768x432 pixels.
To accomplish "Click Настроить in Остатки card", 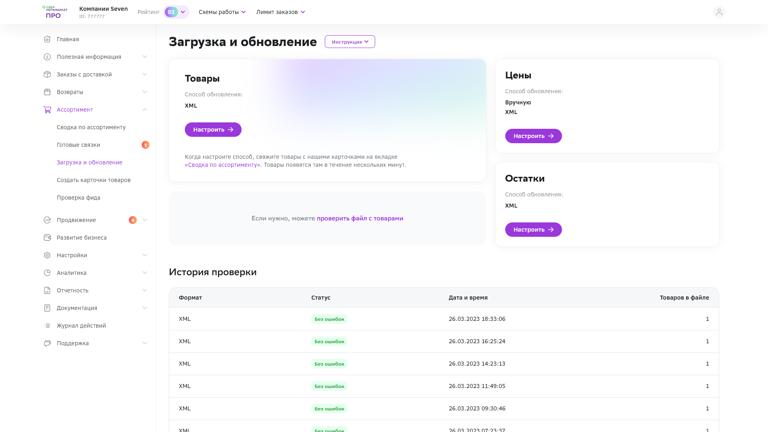I will click(534, 230).
